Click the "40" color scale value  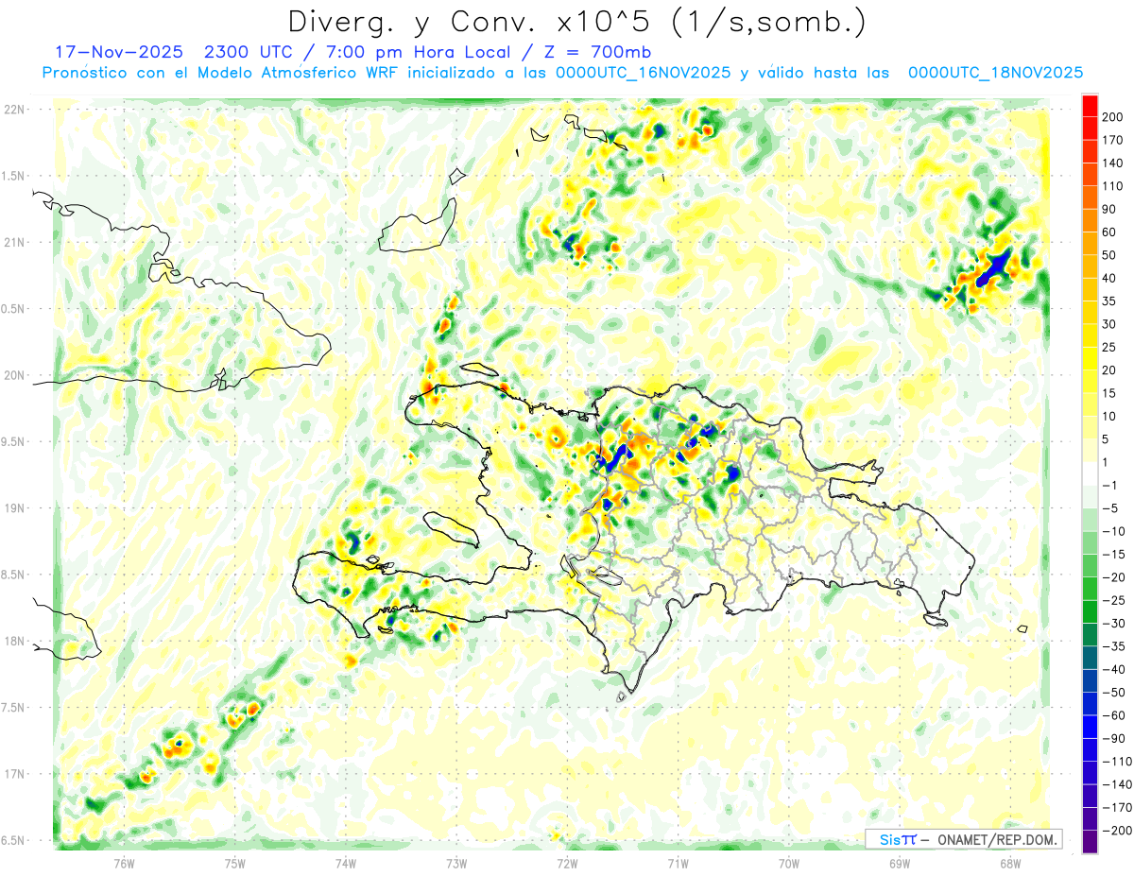(x=1109, y=278)
